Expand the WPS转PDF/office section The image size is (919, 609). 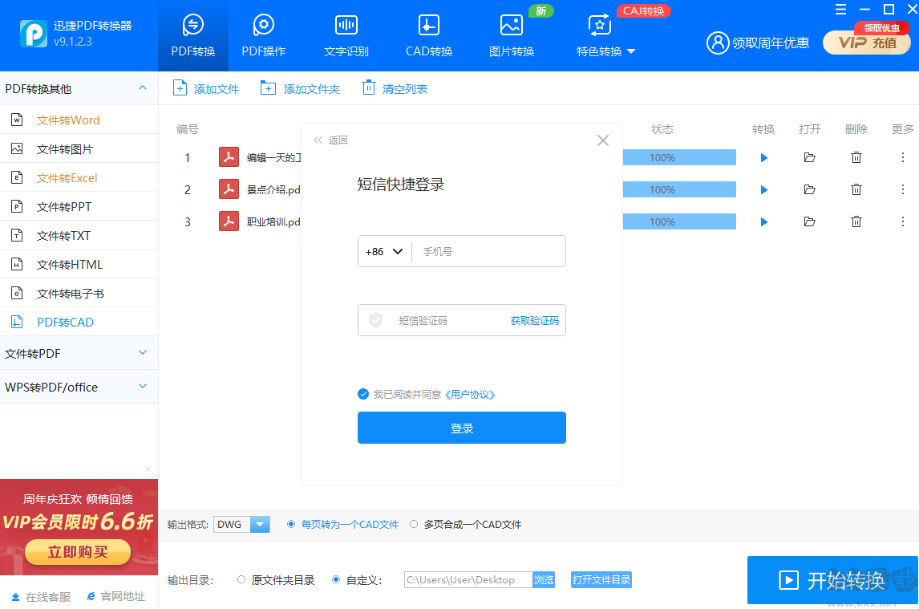[x=79, y=387]
